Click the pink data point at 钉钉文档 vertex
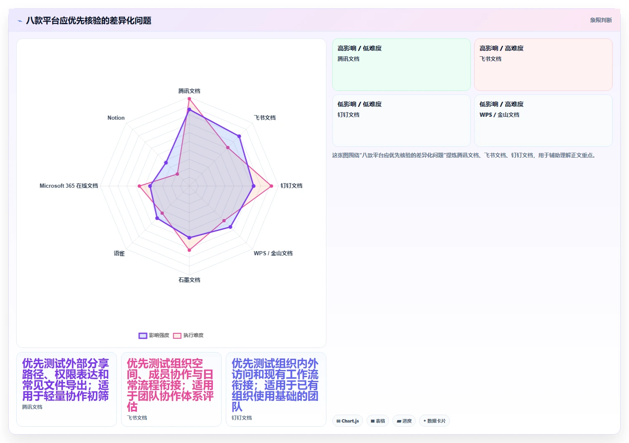The width and height of the screenshot is (629, 443). click(271, 186)
